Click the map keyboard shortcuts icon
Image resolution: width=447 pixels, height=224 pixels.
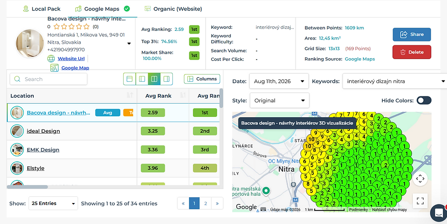click(x=263, y=209)
